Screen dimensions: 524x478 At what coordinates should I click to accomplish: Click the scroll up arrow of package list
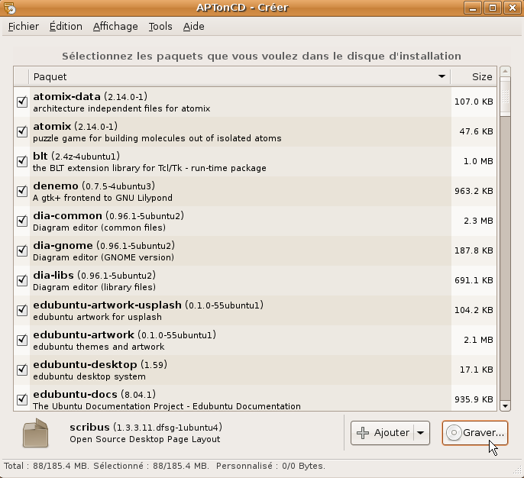pos(505,72)
